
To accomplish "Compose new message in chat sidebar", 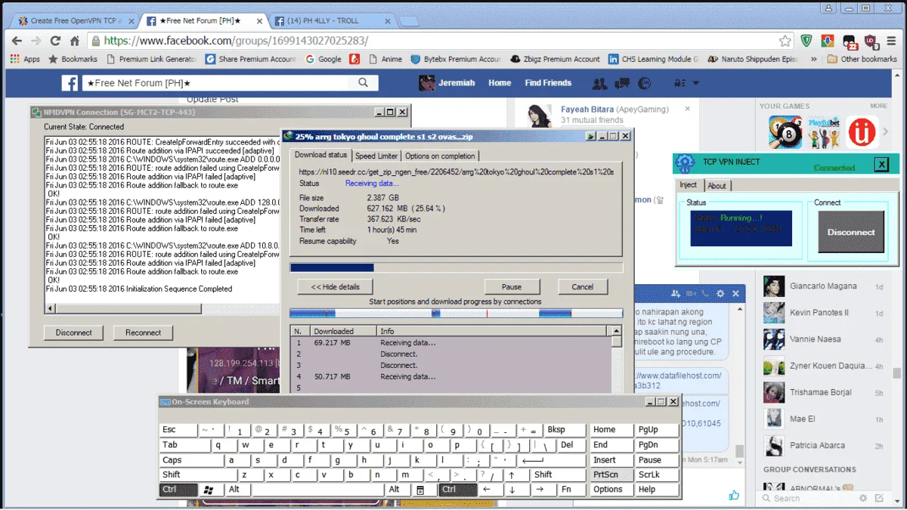I will tap(878, 498).
